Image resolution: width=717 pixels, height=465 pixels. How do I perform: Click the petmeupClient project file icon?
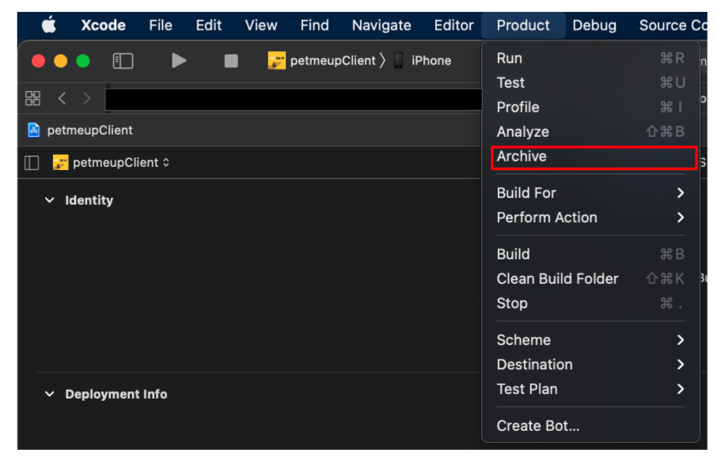[34, 130]
